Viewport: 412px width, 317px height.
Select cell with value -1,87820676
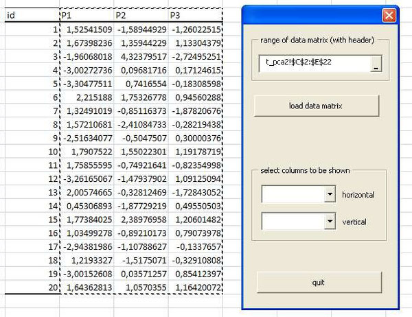(196, 111)
